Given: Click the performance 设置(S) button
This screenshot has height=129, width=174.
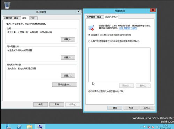Looking at the screenshot, I should [x=68, y=39].
